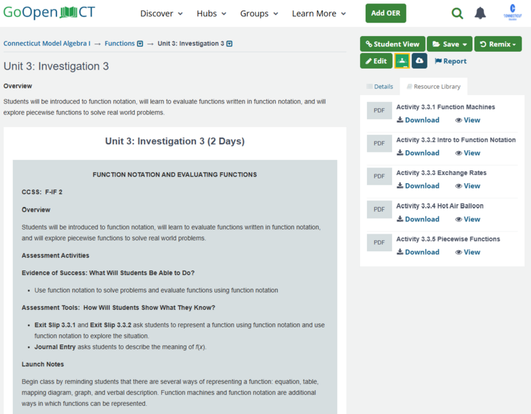Viewport: 531px width, 414px height.
Task: Click the Google Classroom share icon
Action: [x=402, y=61]
